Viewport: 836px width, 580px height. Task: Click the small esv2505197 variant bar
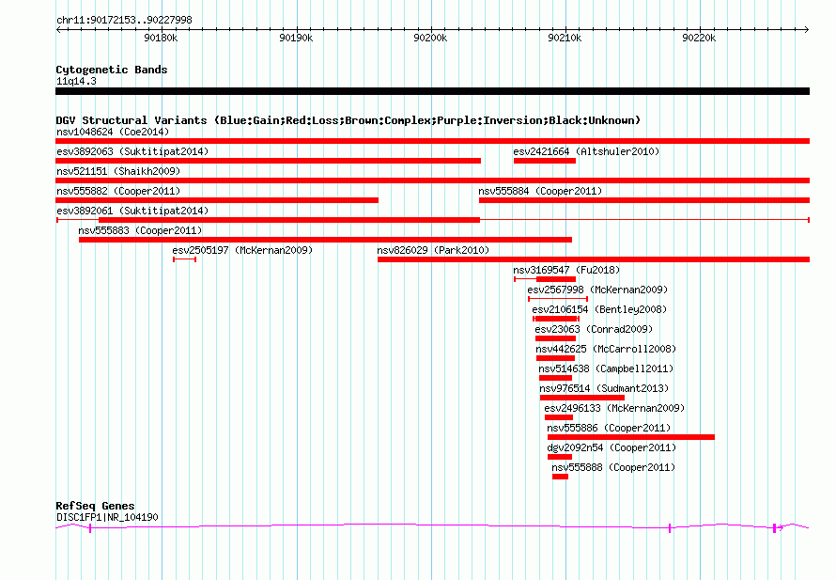tap(184, 259)
